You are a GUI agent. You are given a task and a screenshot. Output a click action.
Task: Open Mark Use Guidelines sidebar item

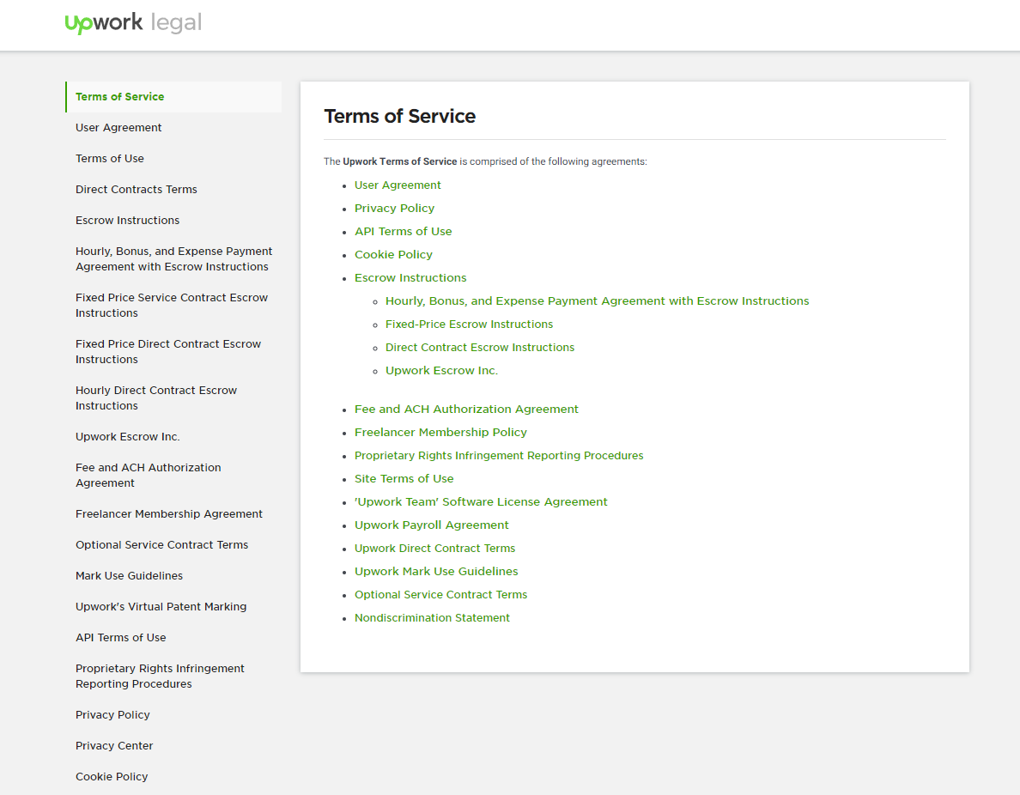(x=129, y=576)
